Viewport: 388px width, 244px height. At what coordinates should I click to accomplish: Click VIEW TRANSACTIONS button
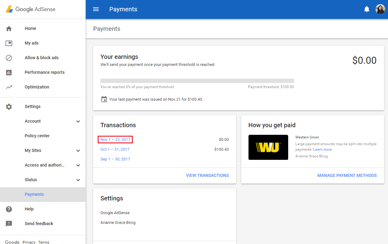207,175
